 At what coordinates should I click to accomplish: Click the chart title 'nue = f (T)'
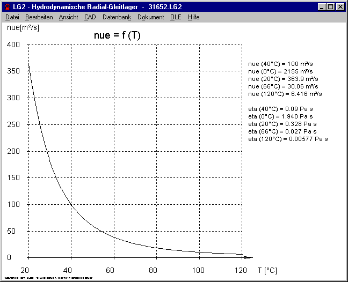pyautogui.click(x=117, y=35)
